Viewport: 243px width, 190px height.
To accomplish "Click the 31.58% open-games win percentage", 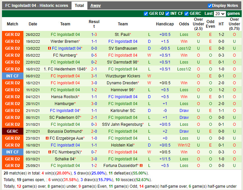I will point(70,180).
